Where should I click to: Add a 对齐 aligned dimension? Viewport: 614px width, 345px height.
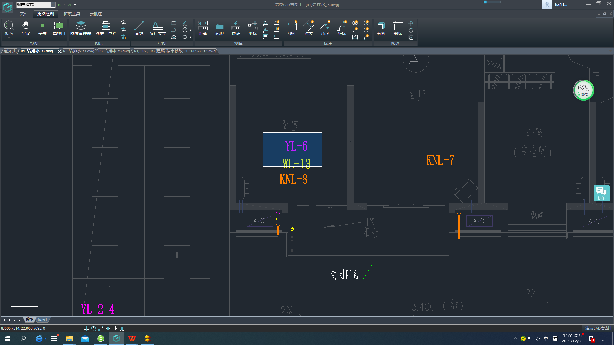tap(309, 28)
